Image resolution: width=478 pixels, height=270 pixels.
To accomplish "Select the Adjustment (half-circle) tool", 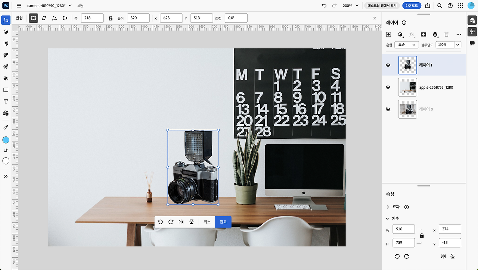I will (x=6, y=32).
